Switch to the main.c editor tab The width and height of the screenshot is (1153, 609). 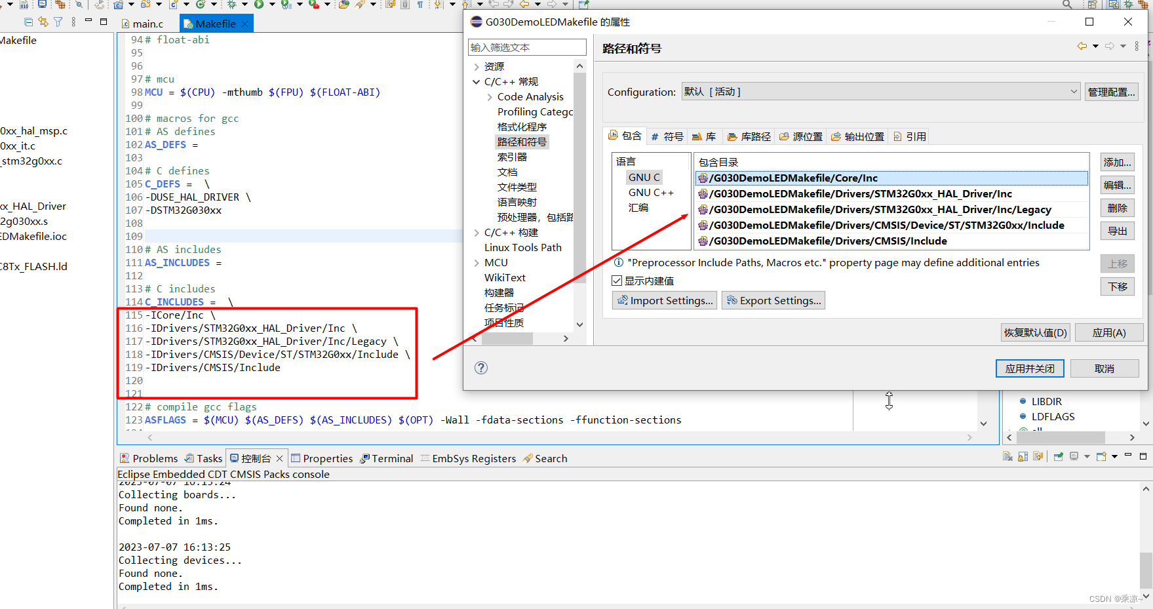(x=147, y=23)
